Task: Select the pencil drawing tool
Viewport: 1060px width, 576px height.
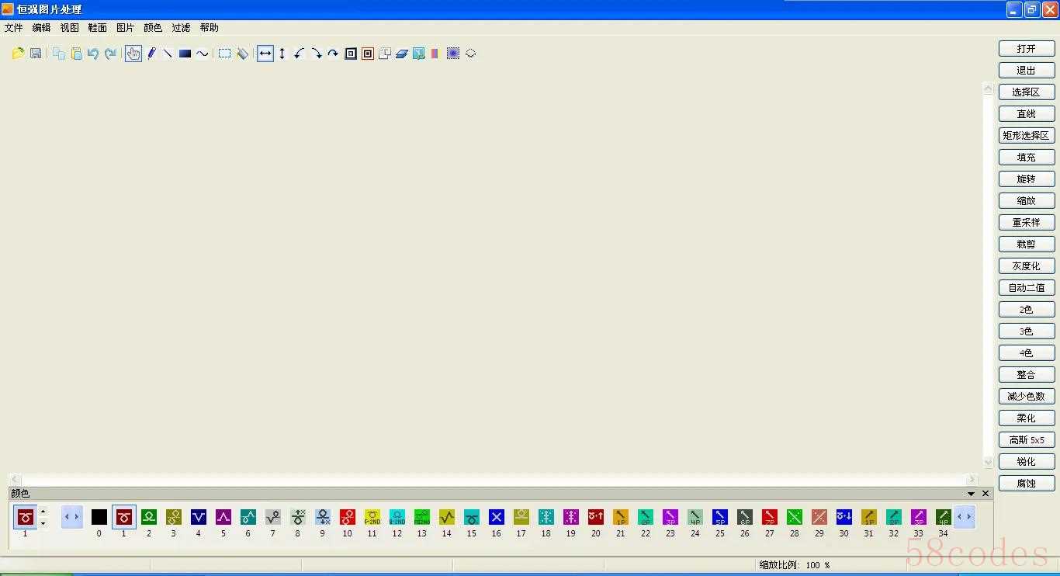Action: click(x=151, y=54)
